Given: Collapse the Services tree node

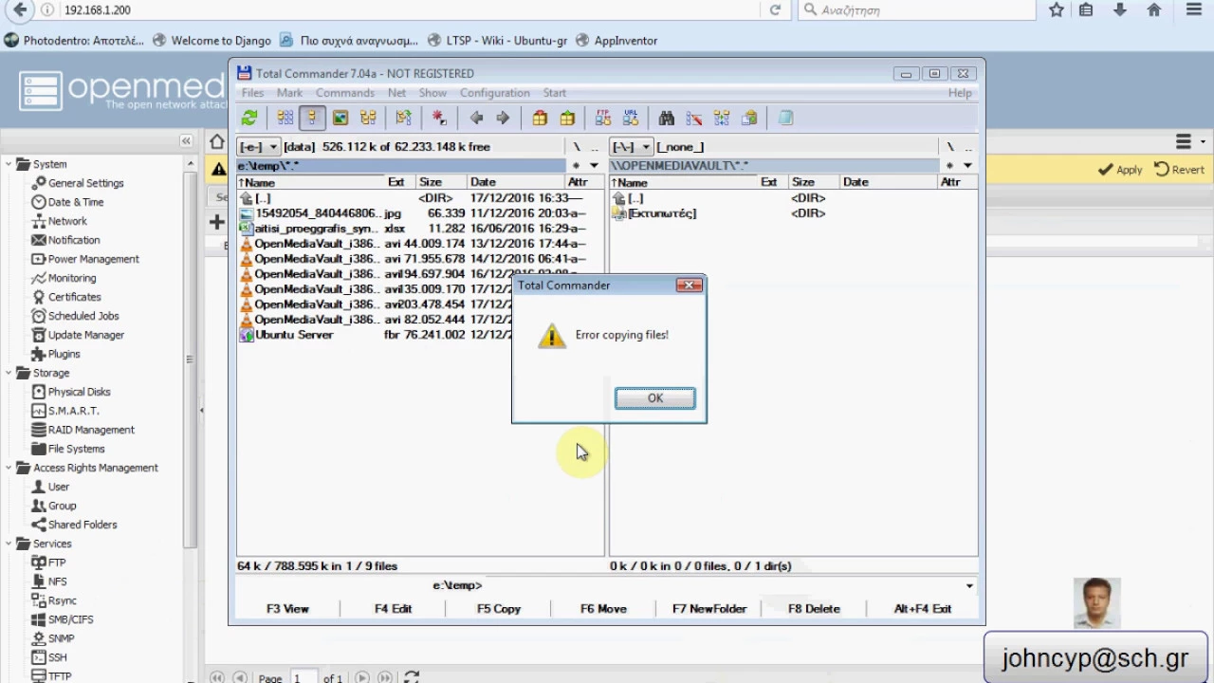Looking at the screenshot, I should point(9,544).
